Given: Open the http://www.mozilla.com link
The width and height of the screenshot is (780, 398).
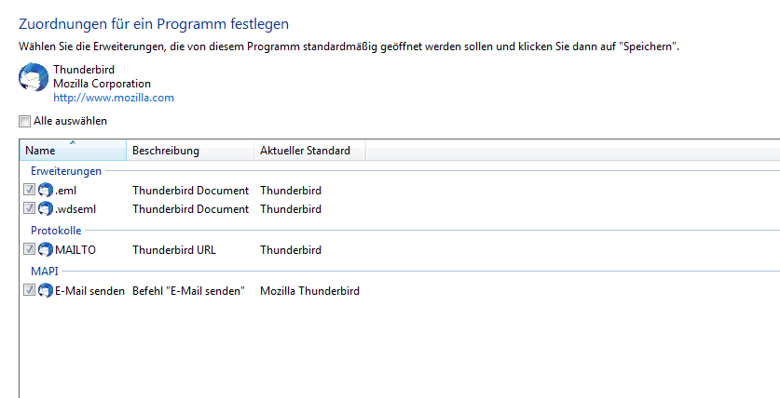Looking at the screenshot, I should tap(114, 98).
